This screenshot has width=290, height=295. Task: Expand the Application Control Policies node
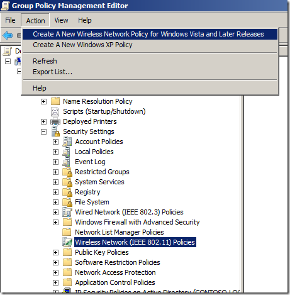pyautogui.click(x=55, y=282)
